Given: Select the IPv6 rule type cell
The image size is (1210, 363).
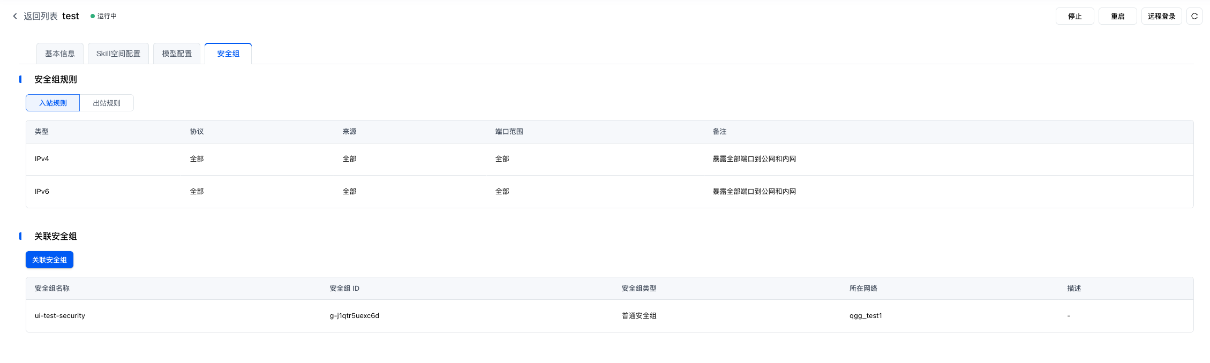Looking at the screenshot, I should (x=42, y=192).
